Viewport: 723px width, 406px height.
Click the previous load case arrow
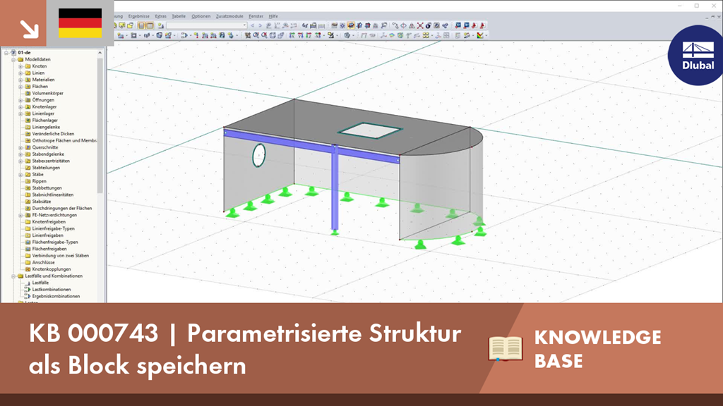[x=252, y=26]
